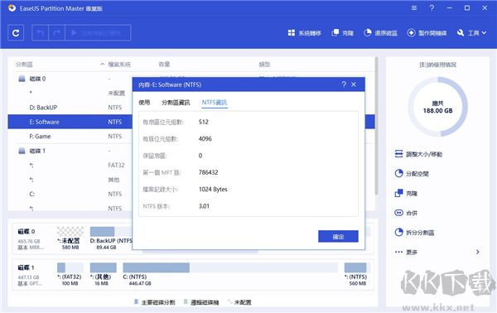Sort by the 分割區 column header
Viewport: 497px width, 313px height.
pos(24,65)
